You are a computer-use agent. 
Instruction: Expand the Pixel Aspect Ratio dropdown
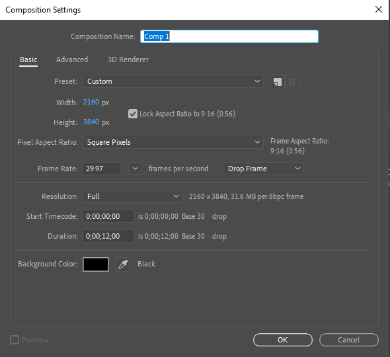click(x=173, y=142)
